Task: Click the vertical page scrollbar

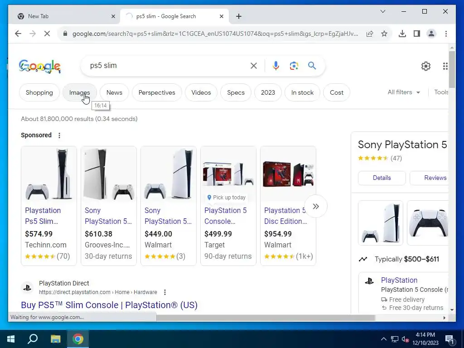Action: 452,69
